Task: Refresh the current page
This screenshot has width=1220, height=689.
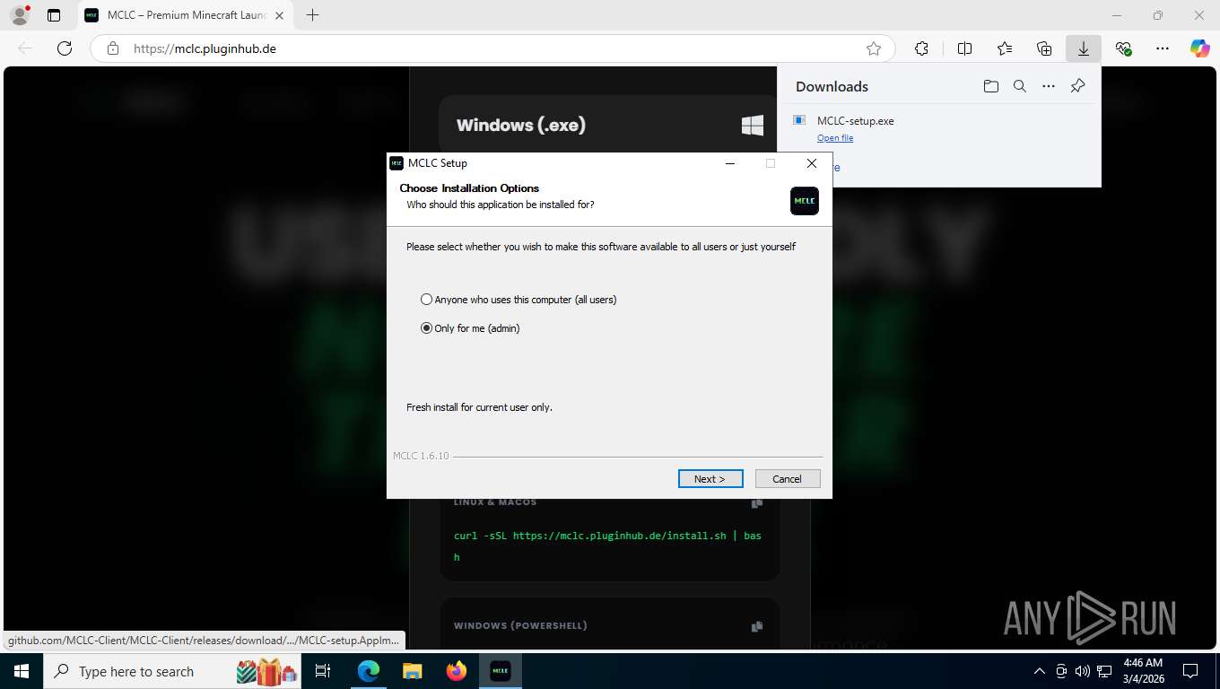Action: tap(65, 48)
